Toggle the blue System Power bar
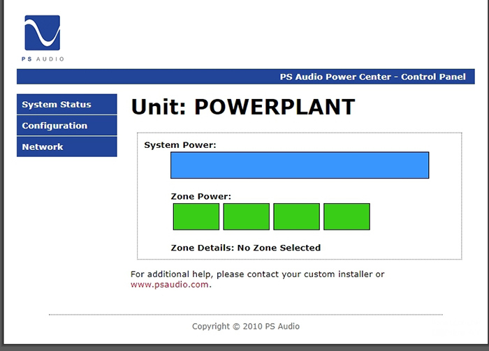The width and height of the screenshot is (489, 351). 300,165
